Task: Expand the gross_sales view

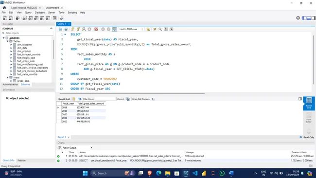Action: pos(11,81)
